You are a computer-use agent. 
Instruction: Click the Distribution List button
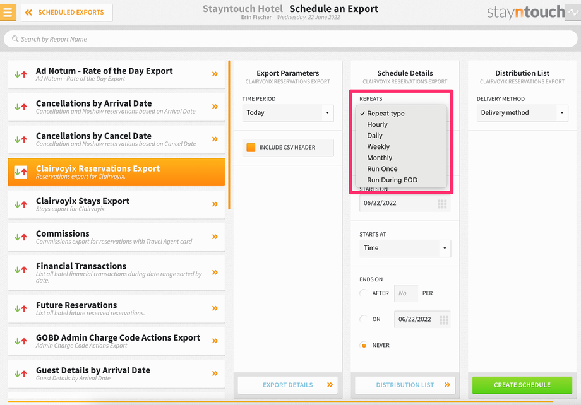point(405,385)
